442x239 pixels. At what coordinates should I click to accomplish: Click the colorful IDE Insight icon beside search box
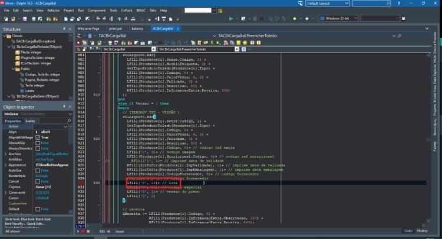[220, 11]
